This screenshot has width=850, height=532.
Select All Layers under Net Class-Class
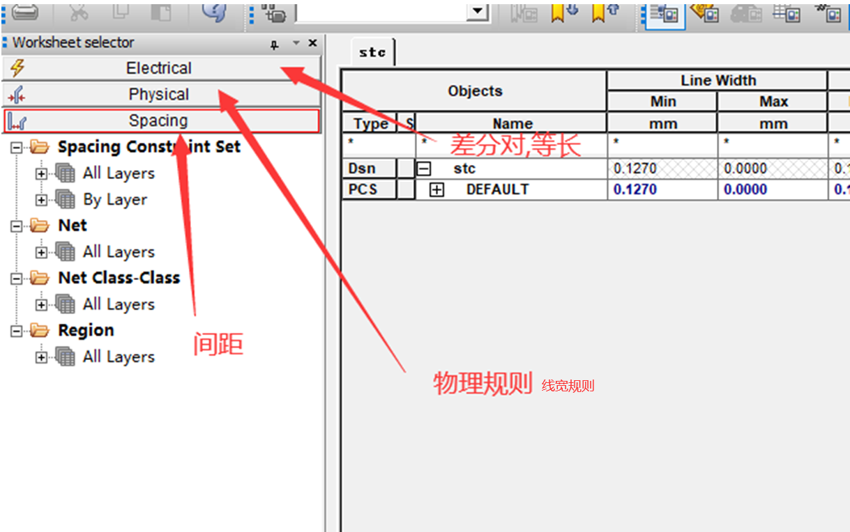pos(118,304)
